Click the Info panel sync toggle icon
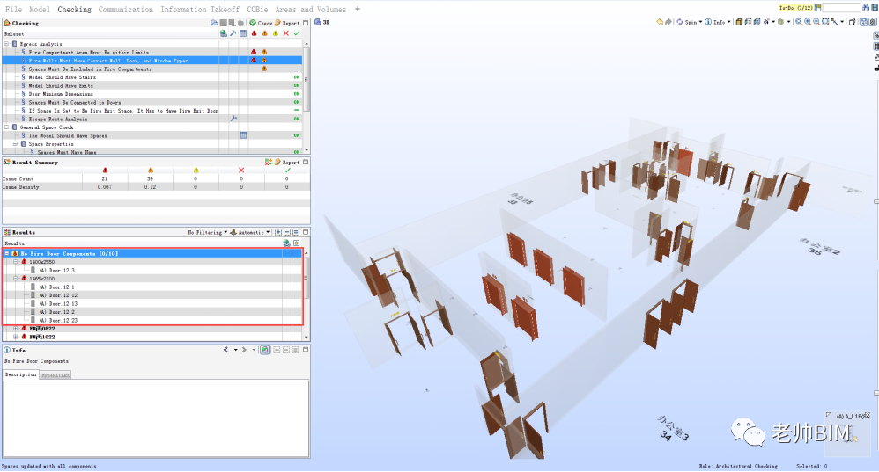Screen dimensions: 879x472 pos(264,350)
